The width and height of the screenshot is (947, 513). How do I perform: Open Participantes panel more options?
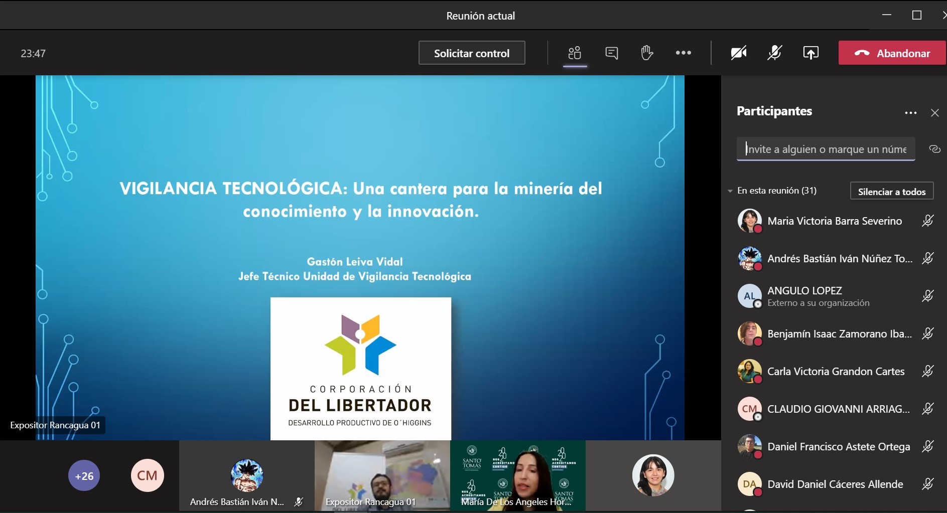(910, 113)
